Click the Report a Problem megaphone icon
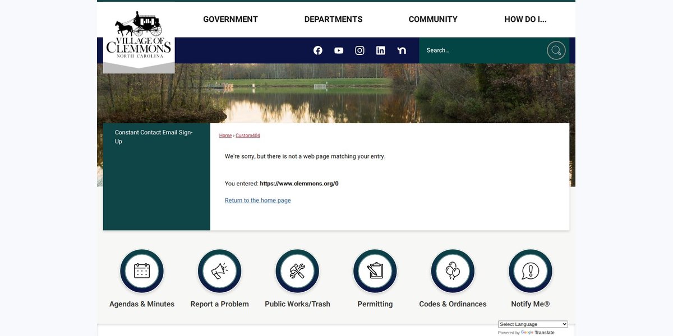The width and height of the screenshot is (673, 336). tap(220, 272)
